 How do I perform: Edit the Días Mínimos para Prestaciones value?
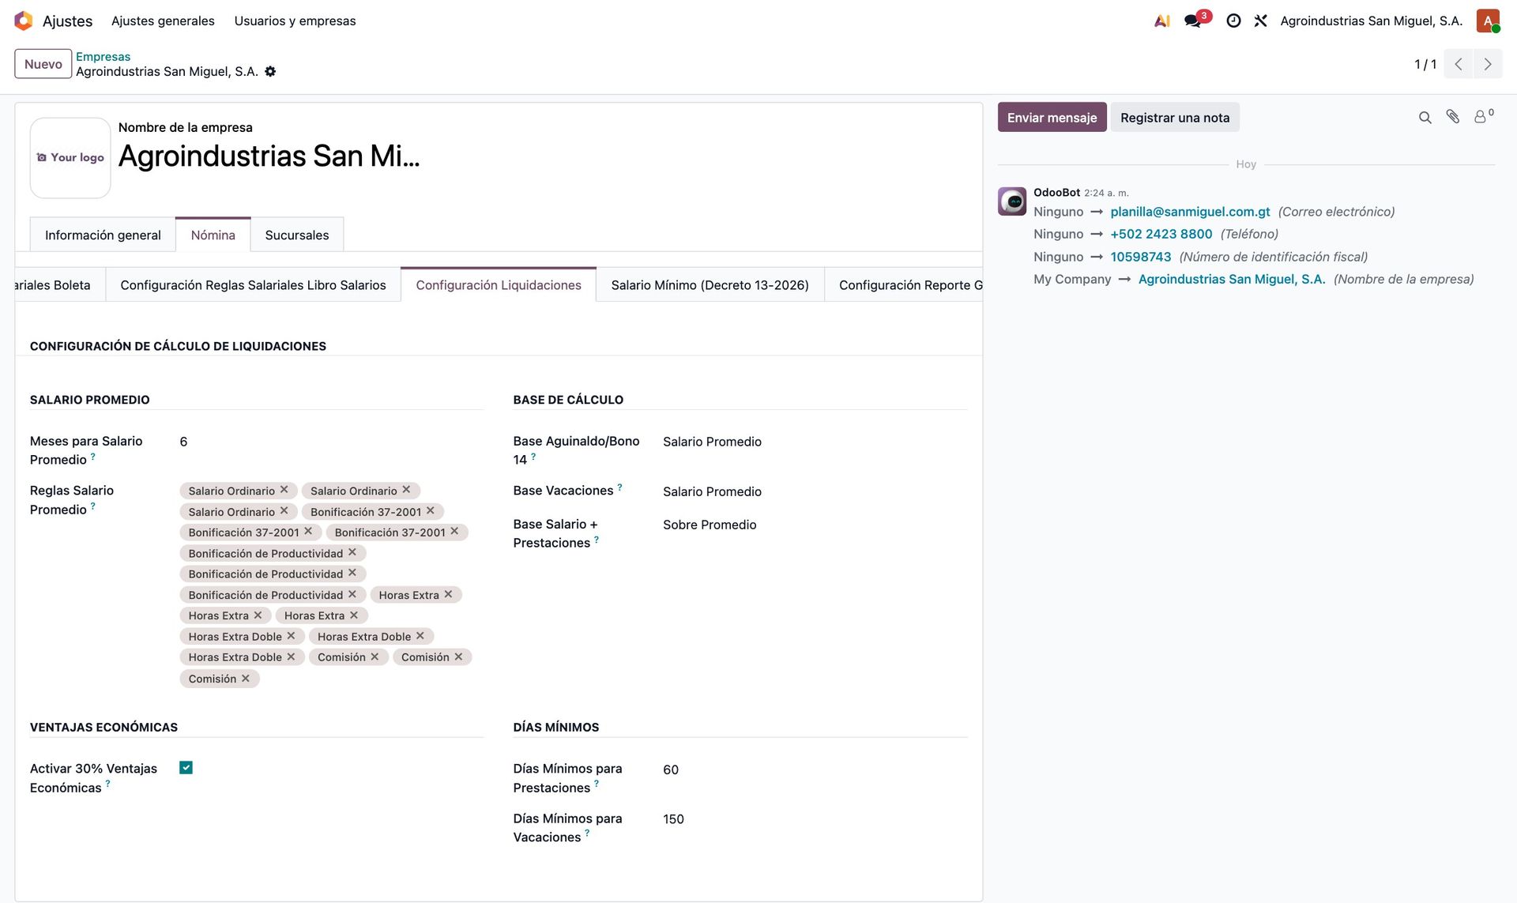[x=814, y=769]
